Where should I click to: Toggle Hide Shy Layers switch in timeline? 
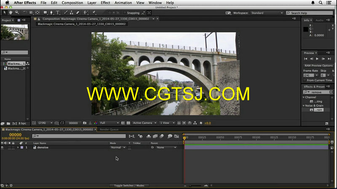click(149, 136)
